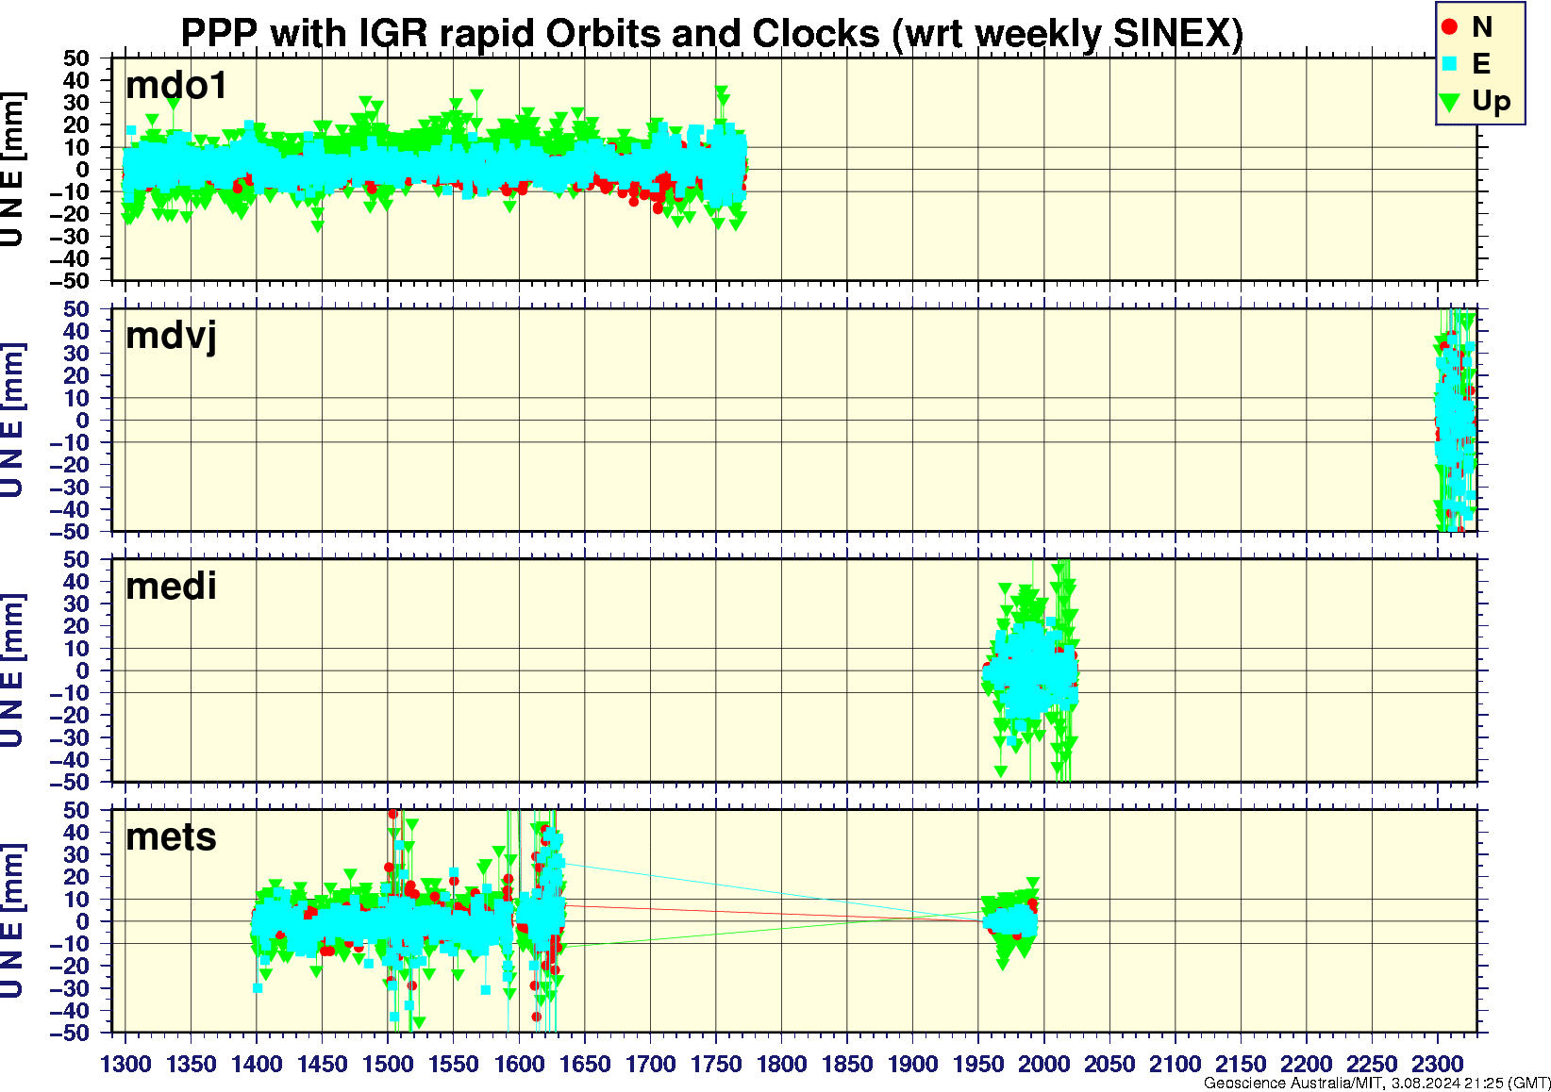1551x1092 pixels.
Task: Click the red N legend marker
Action: tap(1450, 27)
